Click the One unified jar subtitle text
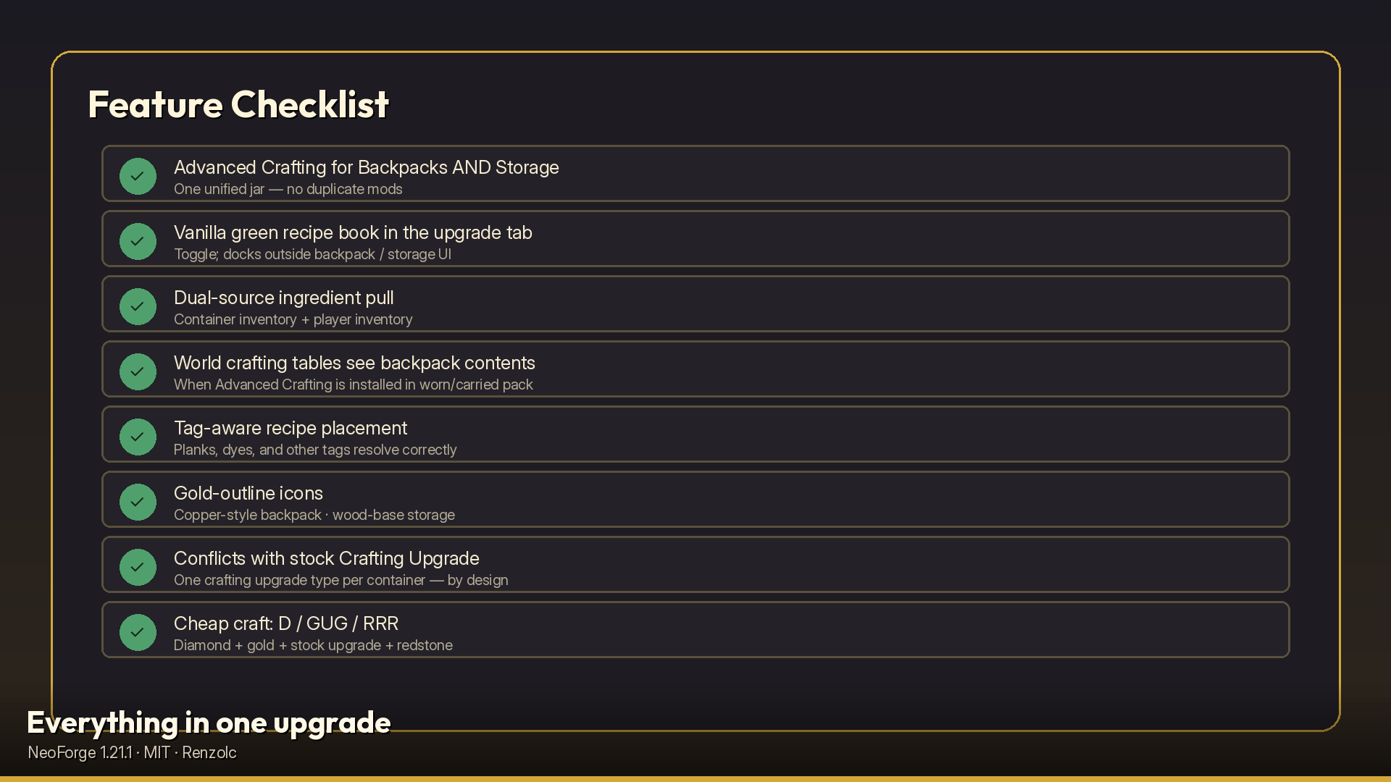 click(288, 189)
